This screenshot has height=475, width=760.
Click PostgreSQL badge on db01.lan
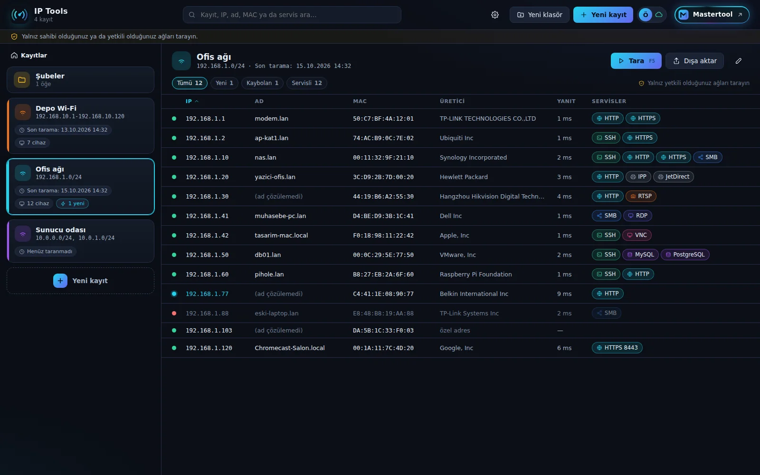tap(685, 255)
